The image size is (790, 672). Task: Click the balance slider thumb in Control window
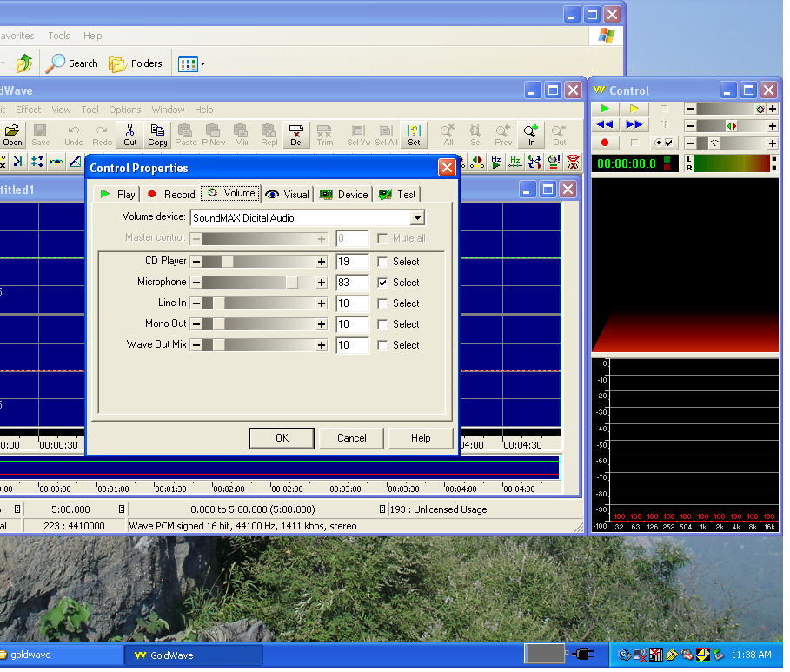point(732,126)
